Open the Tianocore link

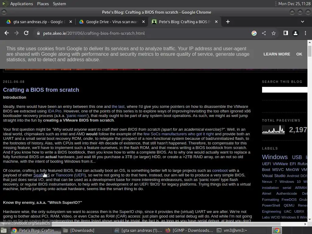click(x=64, y=175)
